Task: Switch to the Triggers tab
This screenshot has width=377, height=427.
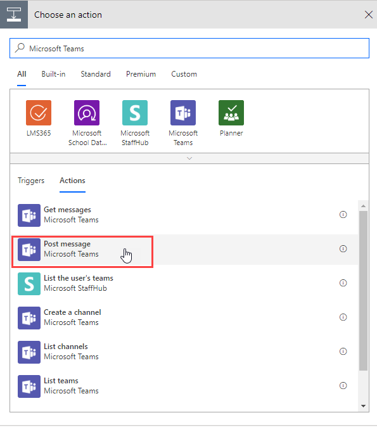Action: pos(31,181)
